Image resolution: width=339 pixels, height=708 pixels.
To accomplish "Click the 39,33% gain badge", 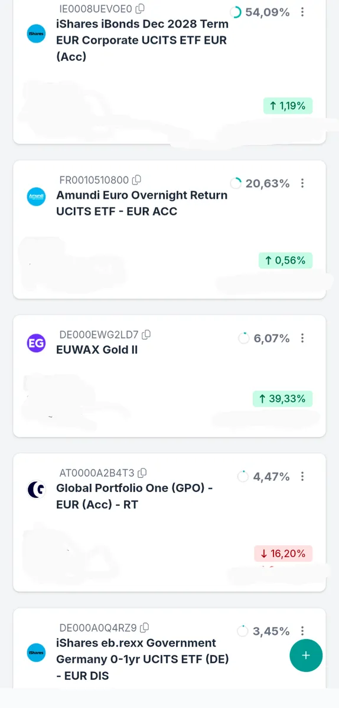I will pyautogui.click(x=283, y=399).
